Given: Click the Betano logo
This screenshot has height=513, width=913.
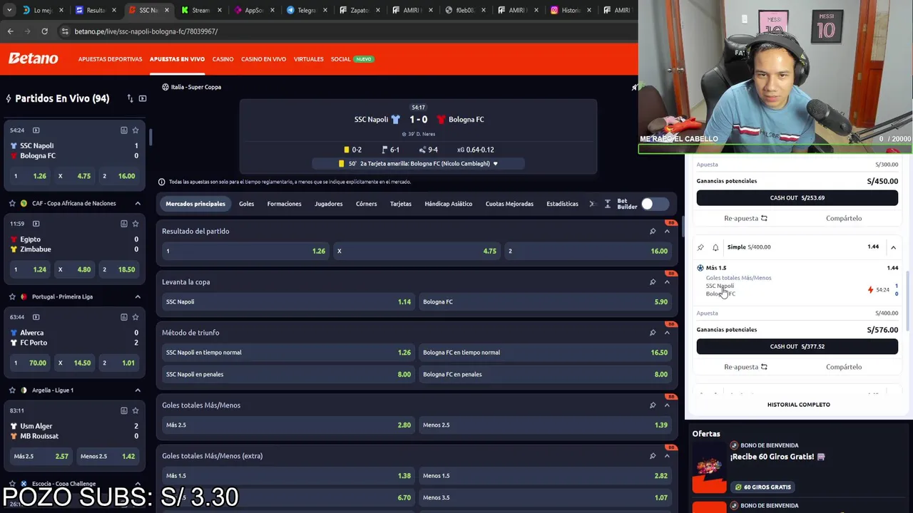Looking at the screenshot, I should point(33,58).
